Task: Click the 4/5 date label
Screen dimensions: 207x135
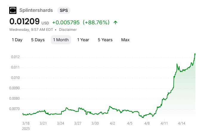Action: pos(130,123)
